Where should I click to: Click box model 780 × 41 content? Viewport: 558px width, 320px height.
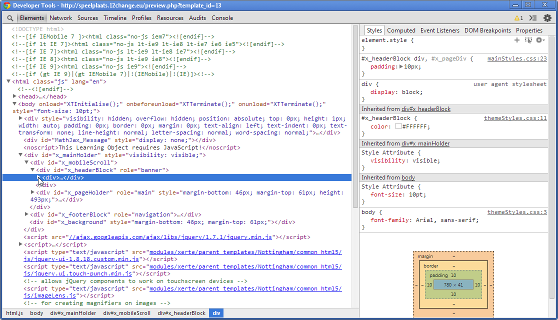pyautogui.click(x=453, y=285)
